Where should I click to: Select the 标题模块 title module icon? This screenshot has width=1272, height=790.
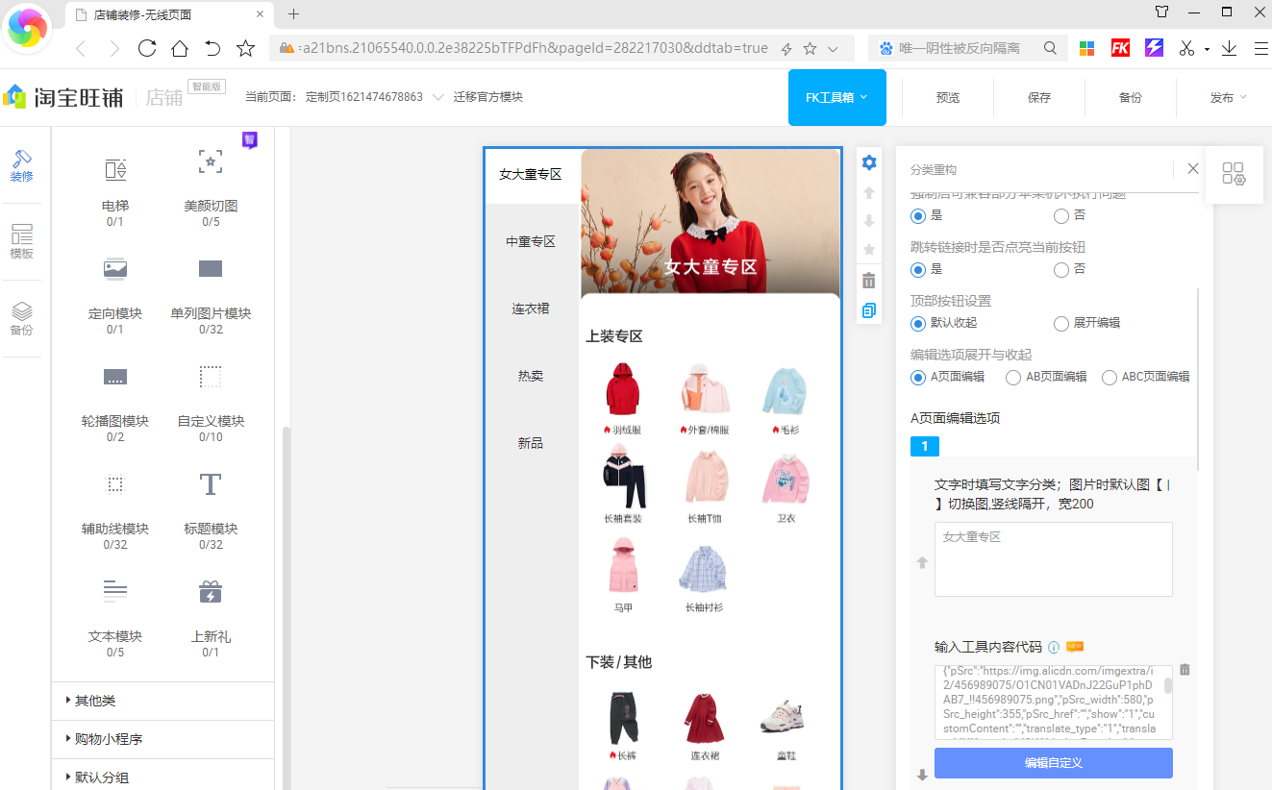[x=211, y=484]
